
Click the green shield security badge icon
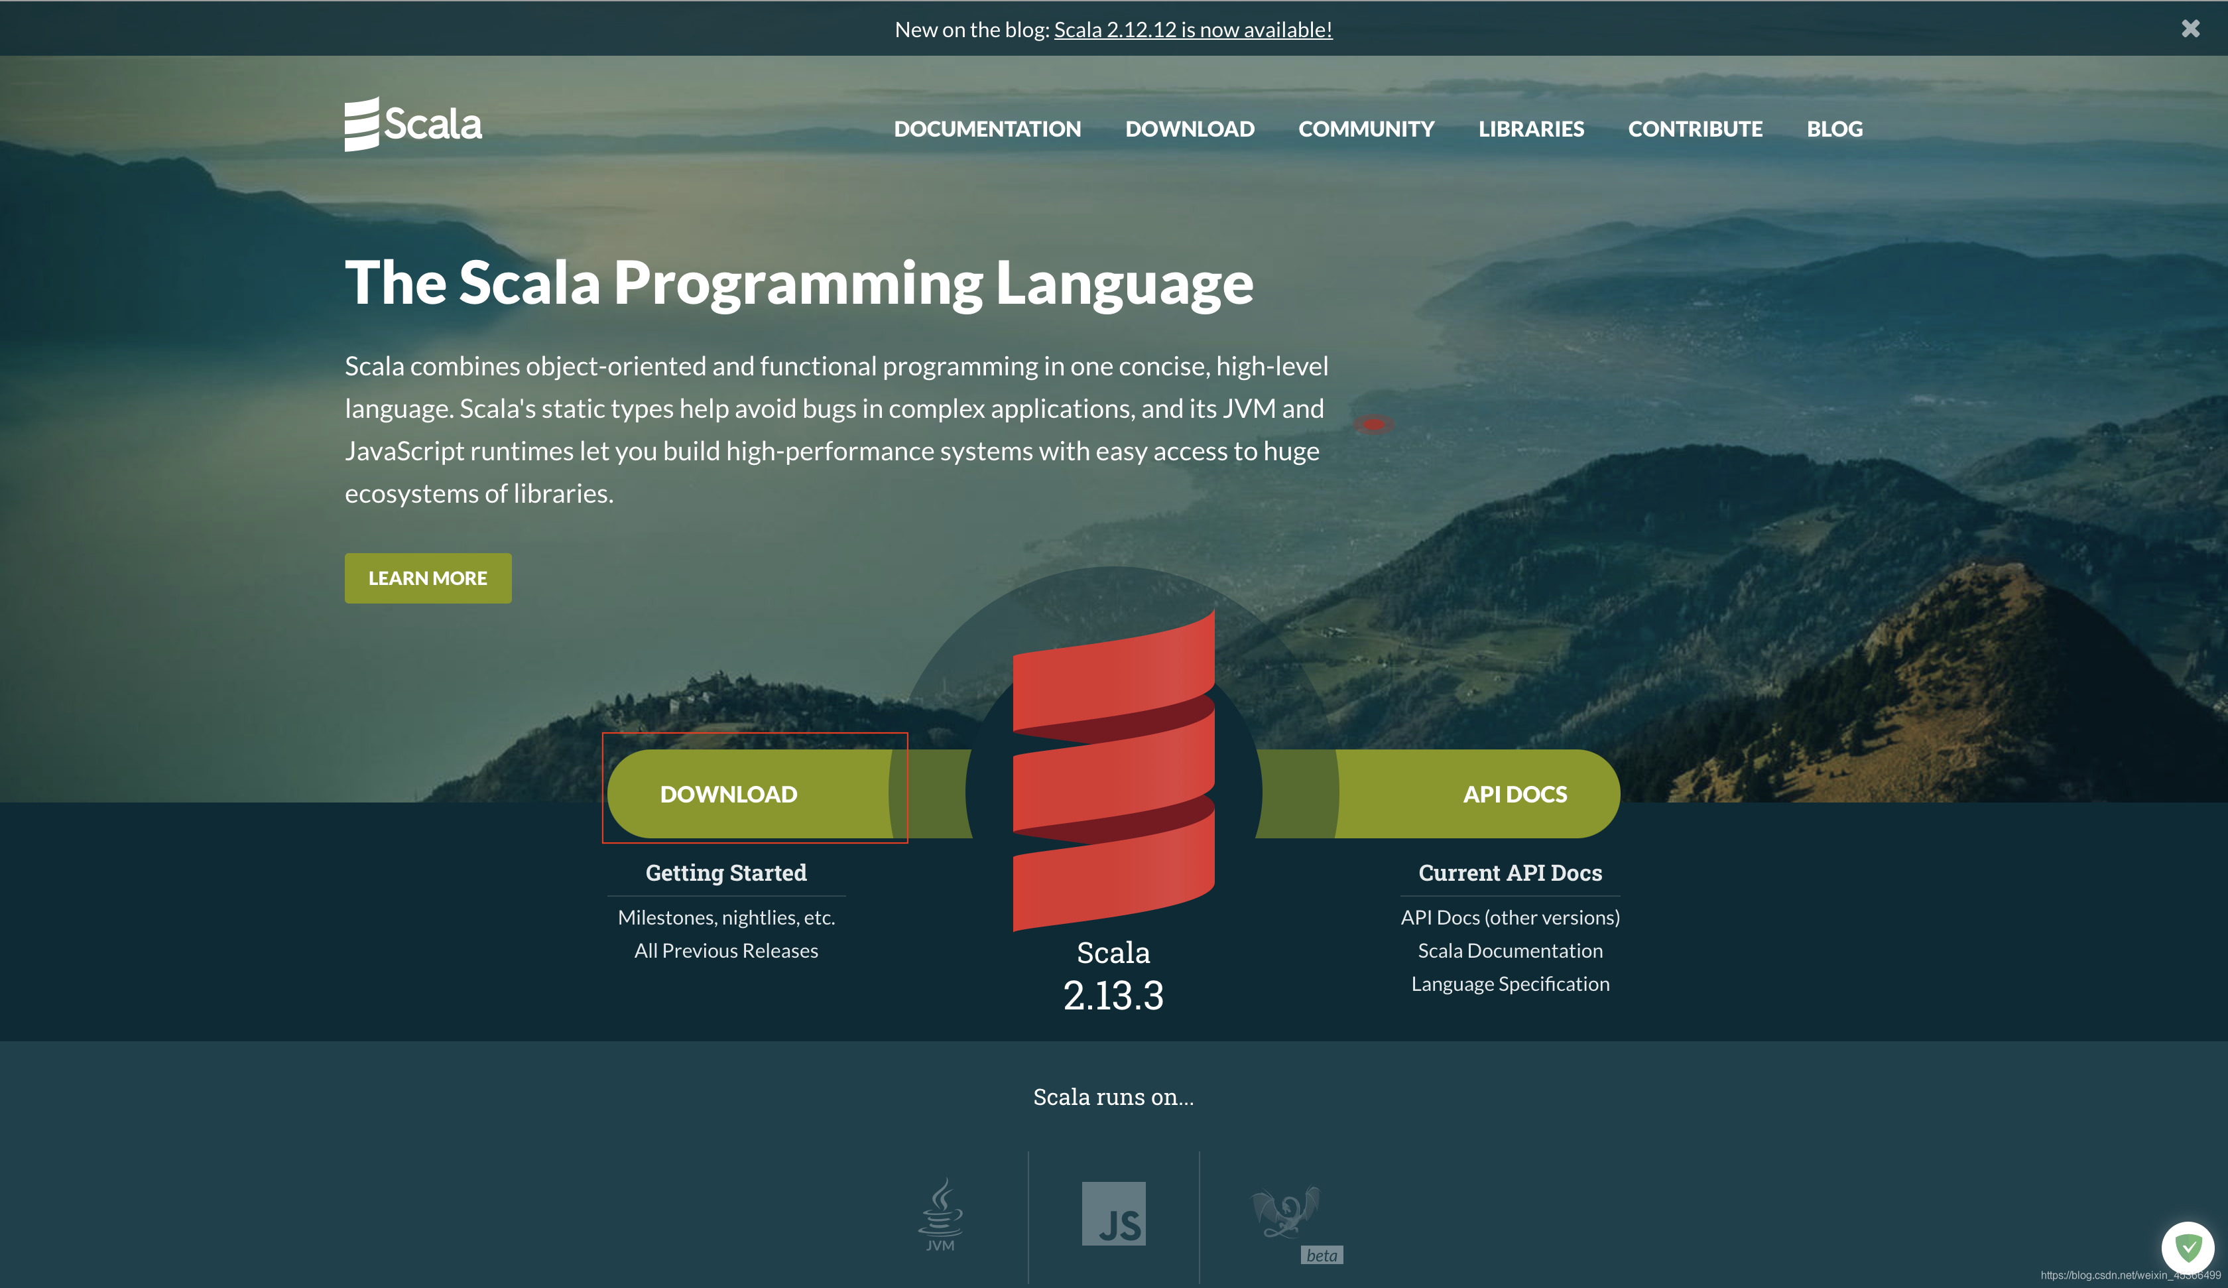pos(2188,1248)
